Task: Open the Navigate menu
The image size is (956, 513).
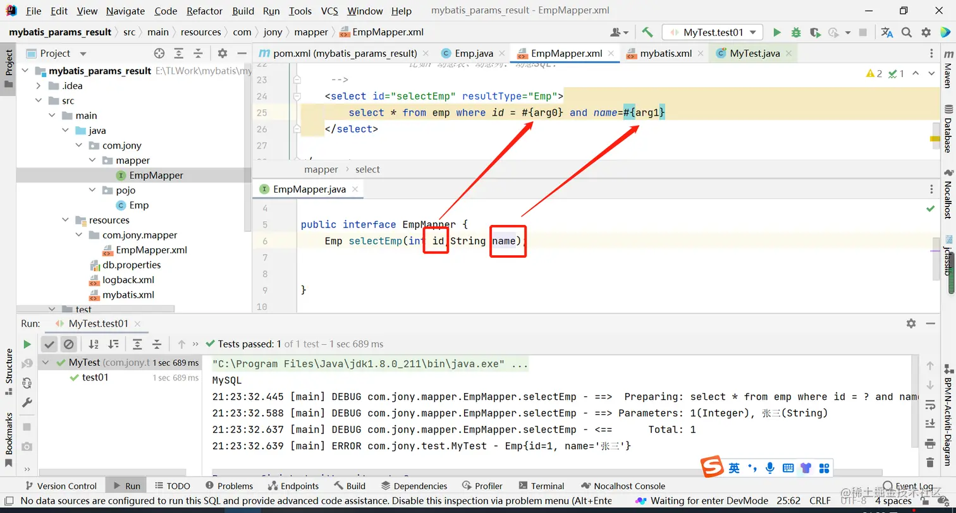Action: [x=125, y=11]
